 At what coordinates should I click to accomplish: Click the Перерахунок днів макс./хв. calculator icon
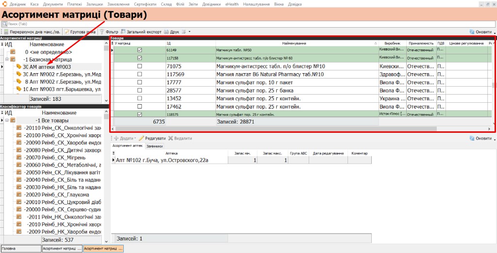pyautogui.click(x=6, y=32)
